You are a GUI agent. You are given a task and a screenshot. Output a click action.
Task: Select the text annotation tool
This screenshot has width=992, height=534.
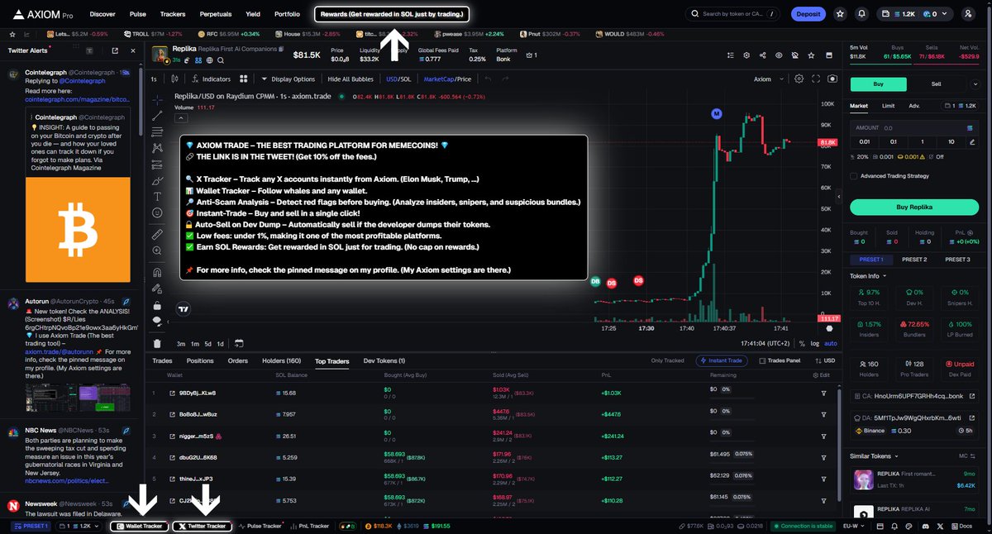(x=157, y=197)
